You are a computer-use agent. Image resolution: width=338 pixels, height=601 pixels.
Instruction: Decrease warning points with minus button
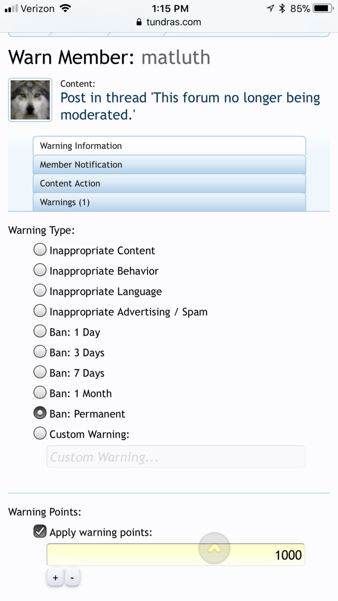pos(72,578)
